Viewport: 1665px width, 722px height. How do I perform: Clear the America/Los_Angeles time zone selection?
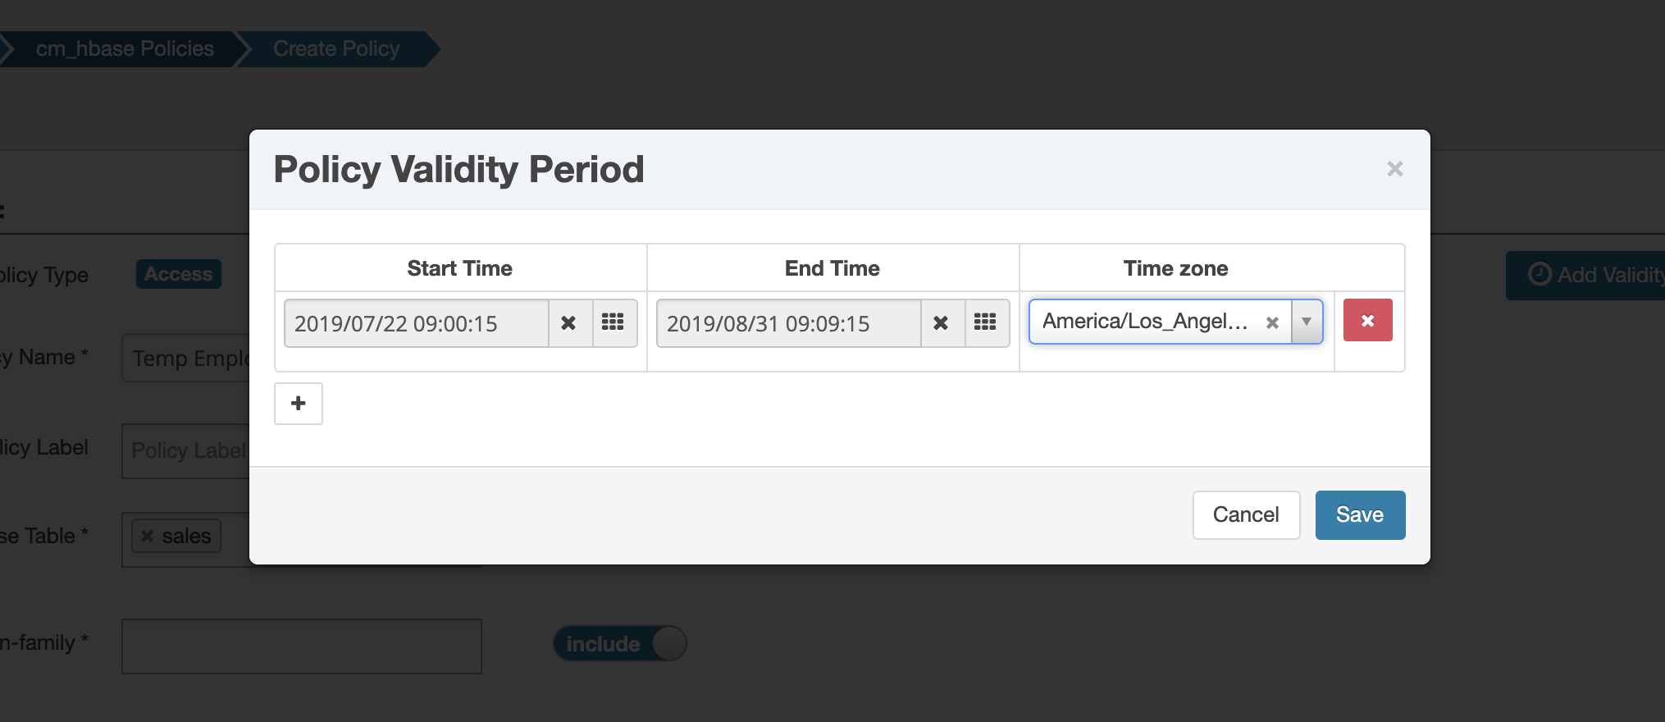point(1272,322)
